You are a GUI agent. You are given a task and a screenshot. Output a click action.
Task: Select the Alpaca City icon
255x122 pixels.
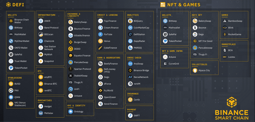[195, 70]
